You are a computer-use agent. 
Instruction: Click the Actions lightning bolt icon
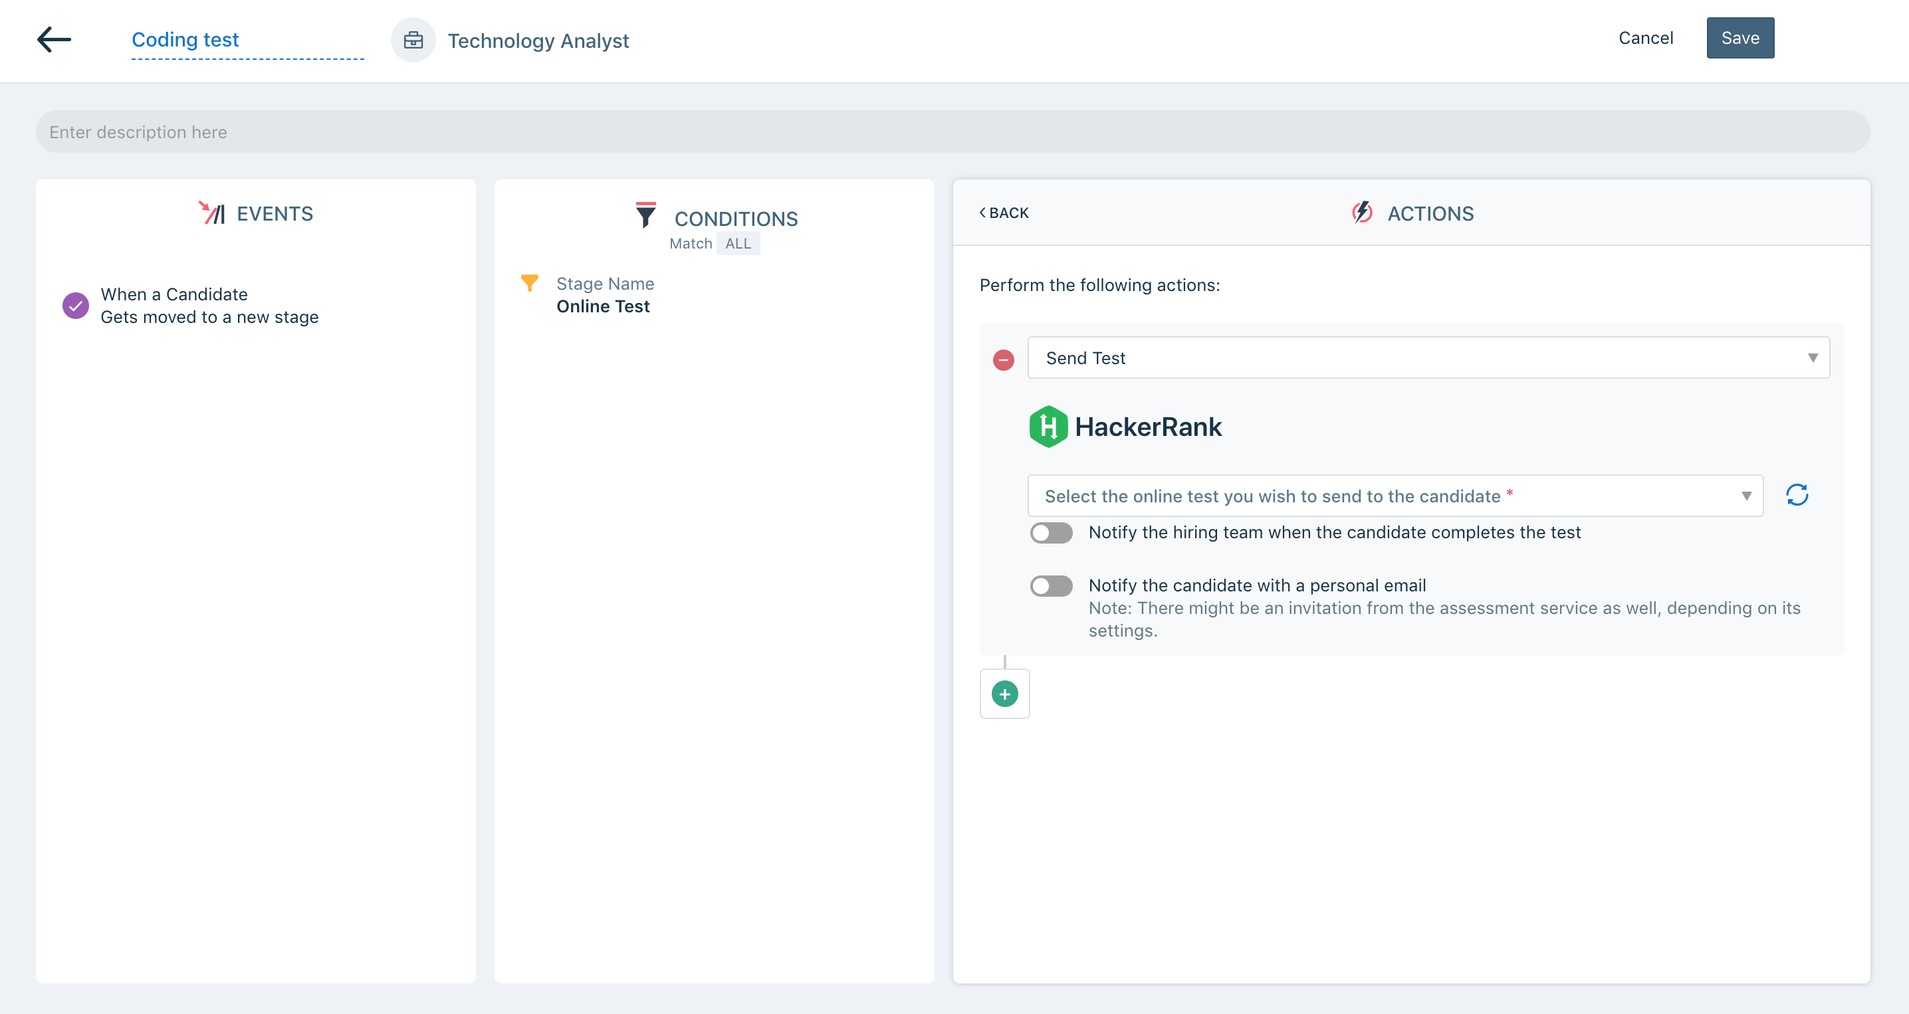[x=1362, y=213]
